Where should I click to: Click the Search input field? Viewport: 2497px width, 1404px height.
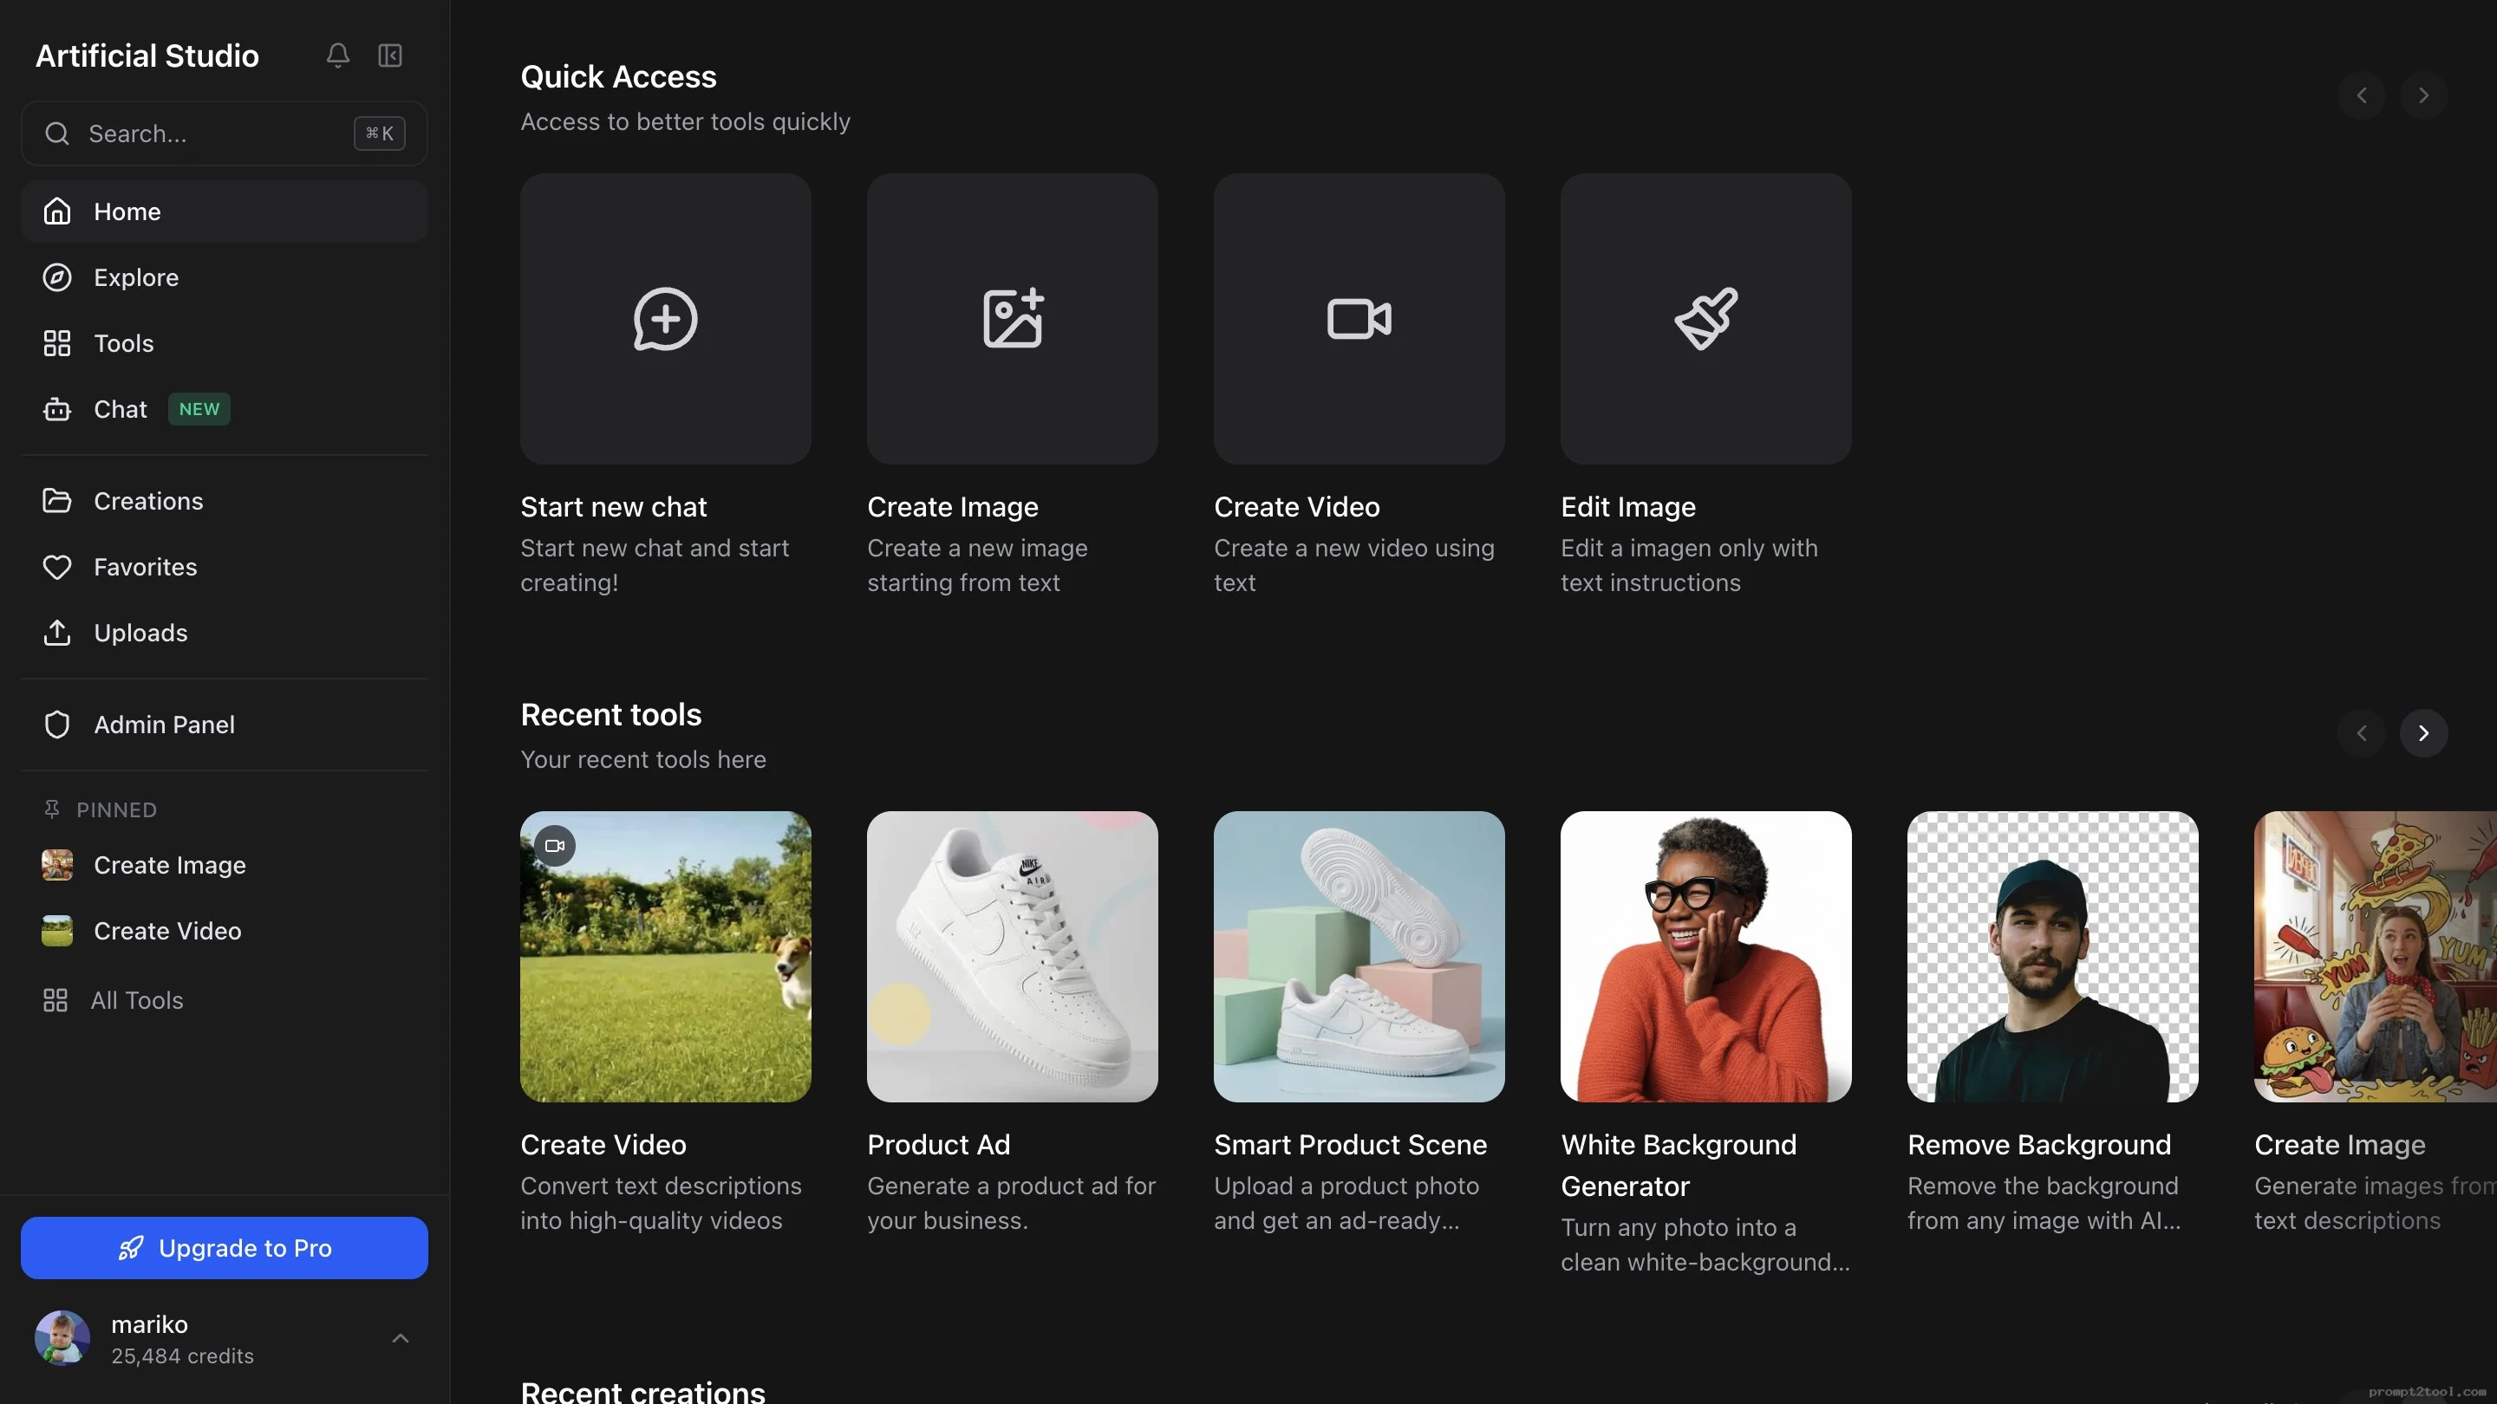point(224,133)
